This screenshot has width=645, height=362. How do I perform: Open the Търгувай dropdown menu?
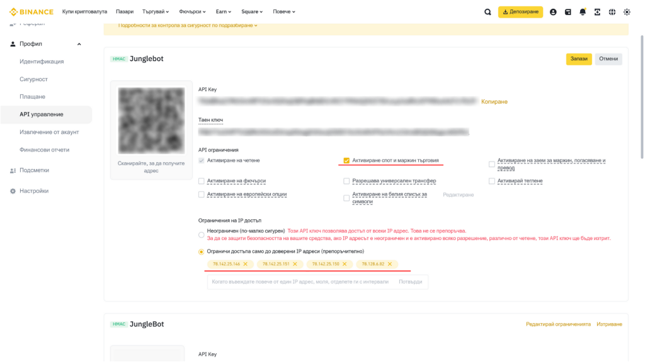[156, 12]
